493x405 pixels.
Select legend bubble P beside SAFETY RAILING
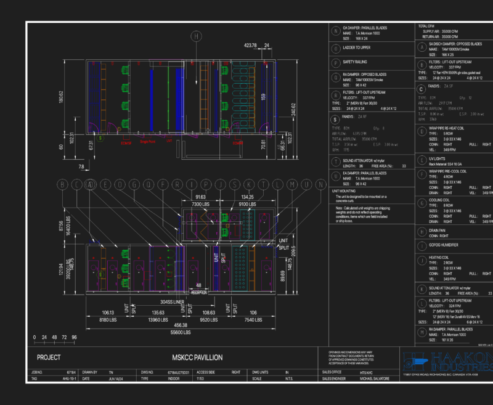[336, 63]
